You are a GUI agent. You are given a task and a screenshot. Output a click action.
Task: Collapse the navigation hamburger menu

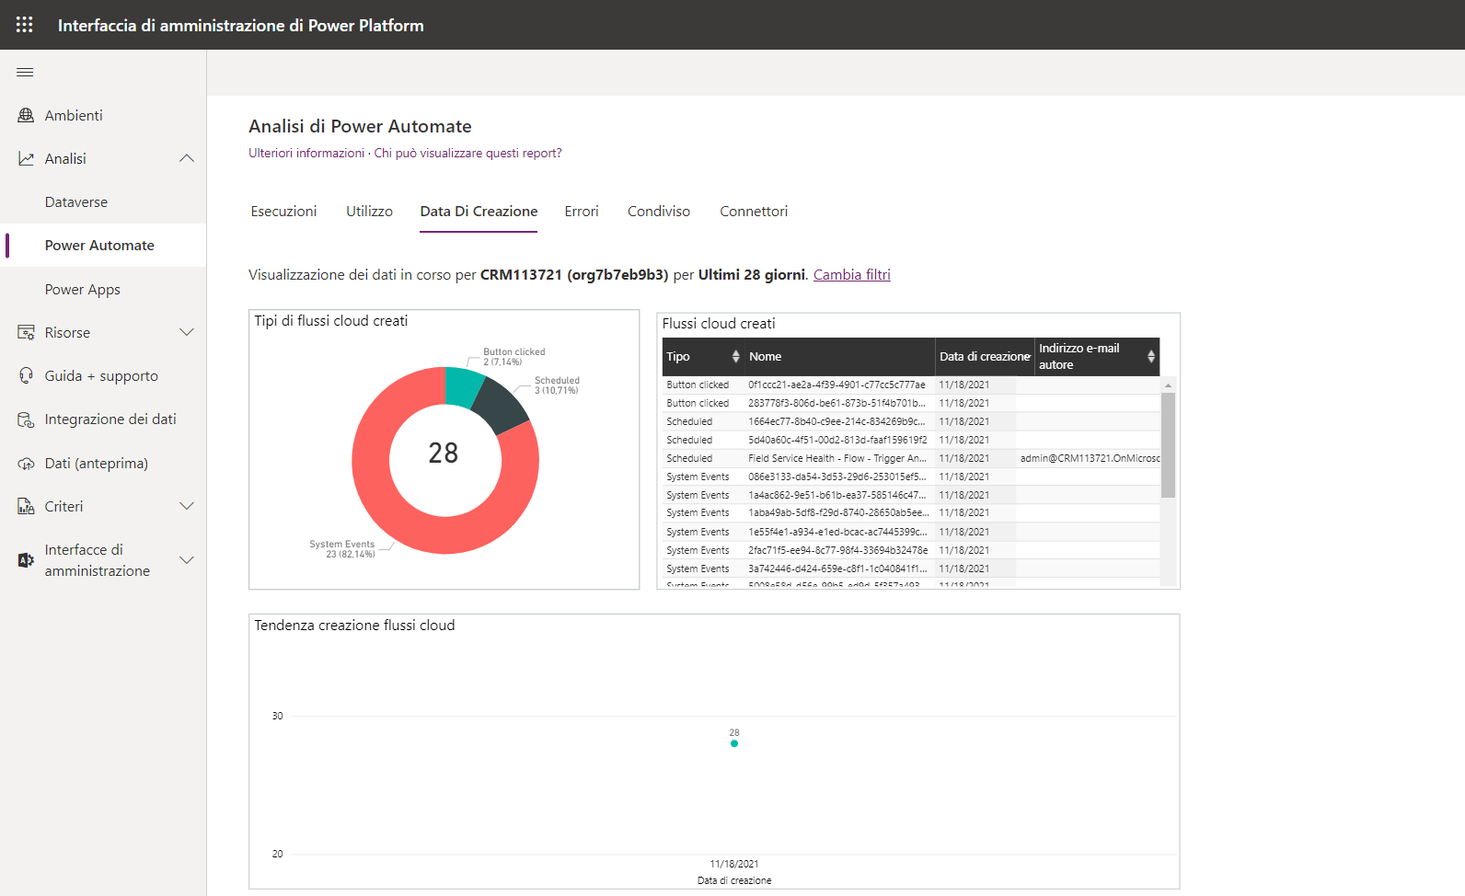click(x=25, y=72)
